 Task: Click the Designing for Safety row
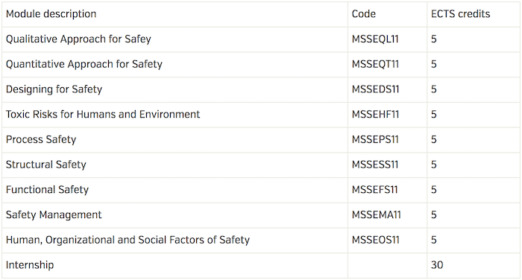261,89
